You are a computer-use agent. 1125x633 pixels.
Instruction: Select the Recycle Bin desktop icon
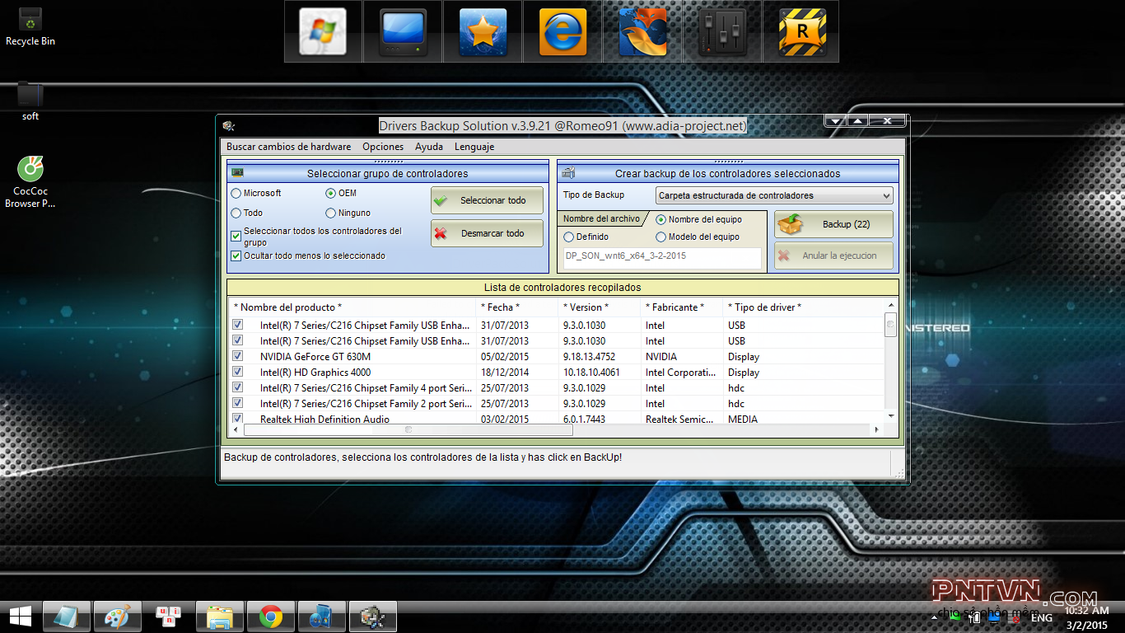click(x=30, y=26)
